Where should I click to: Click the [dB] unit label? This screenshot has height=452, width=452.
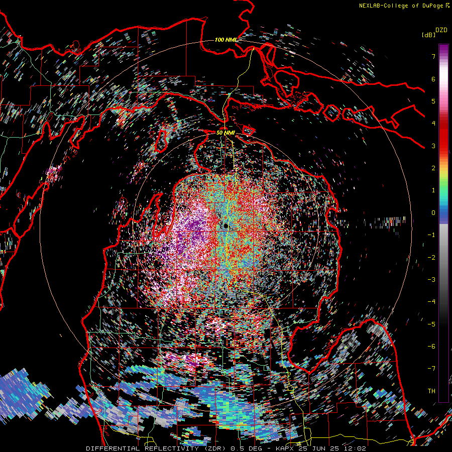[429, 35]
